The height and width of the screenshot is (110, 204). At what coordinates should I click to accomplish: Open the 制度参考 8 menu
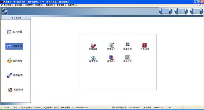72,5
